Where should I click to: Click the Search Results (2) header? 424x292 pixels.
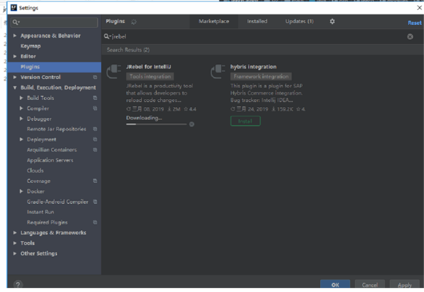coord(128,50)
